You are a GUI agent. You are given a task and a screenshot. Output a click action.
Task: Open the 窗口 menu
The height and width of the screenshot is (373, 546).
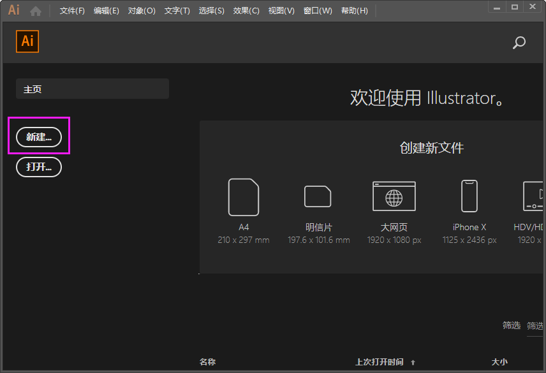[317, 10]
